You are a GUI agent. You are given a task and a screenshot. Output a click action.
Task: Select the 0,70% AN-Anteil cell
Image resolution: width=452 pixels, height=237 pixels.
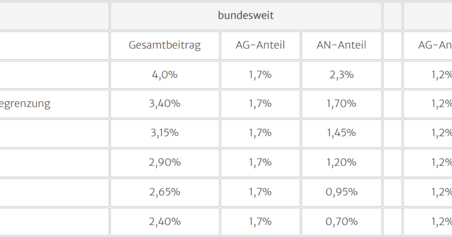341,221
